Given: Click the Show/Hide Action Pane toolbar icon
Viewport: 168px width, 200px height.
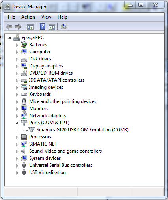Looking at the screenshot, I should (52, 27).
